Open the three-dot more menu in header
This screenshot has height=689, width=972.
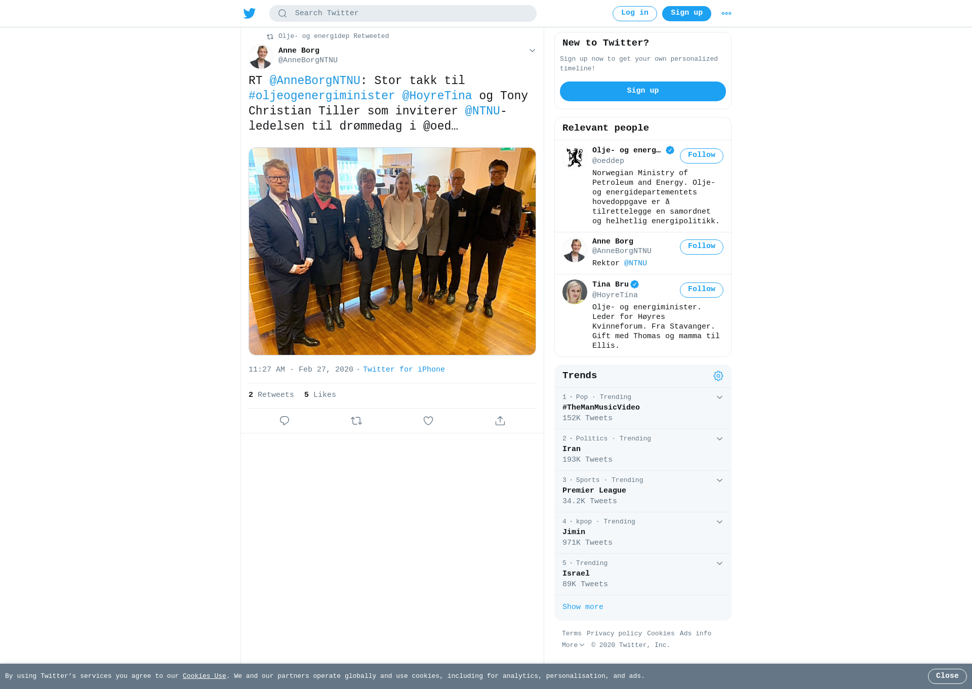pyautogui.click(x=726, y=14)
